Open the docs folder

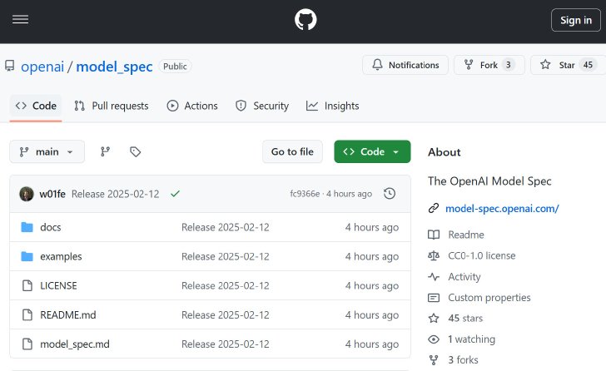tap(51, 227)
